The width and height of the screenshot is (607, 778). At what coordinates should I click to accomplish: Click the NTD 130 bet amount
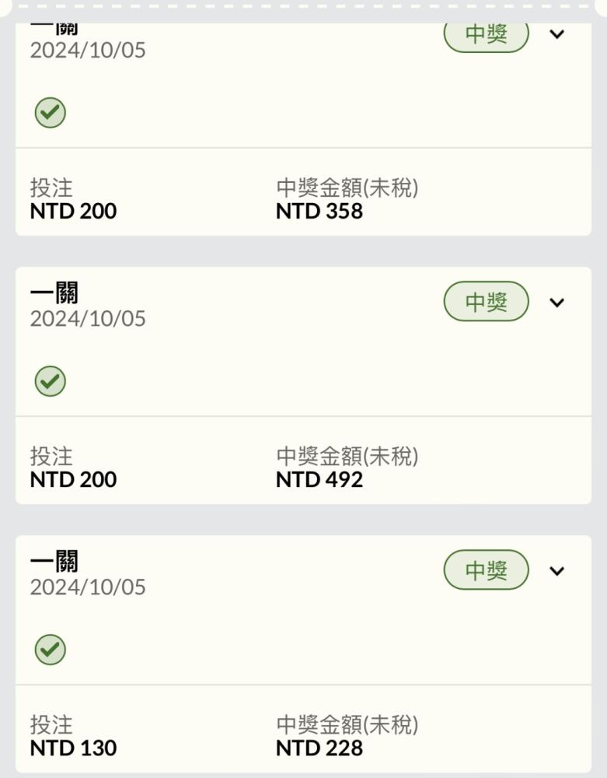tap(73, 748)
